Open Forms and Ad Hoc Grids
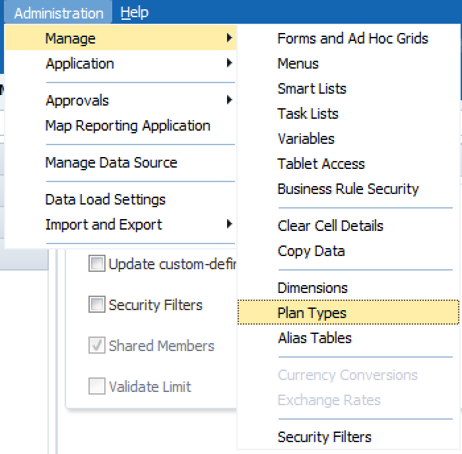462x454 pixels. [x=352, y=39]
